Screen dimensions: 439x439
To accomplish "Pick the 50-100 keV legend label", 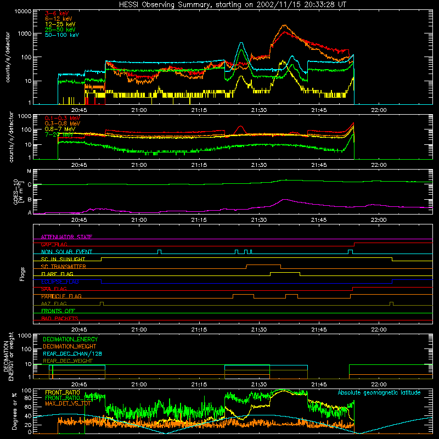I will click(x=62, y=35).
